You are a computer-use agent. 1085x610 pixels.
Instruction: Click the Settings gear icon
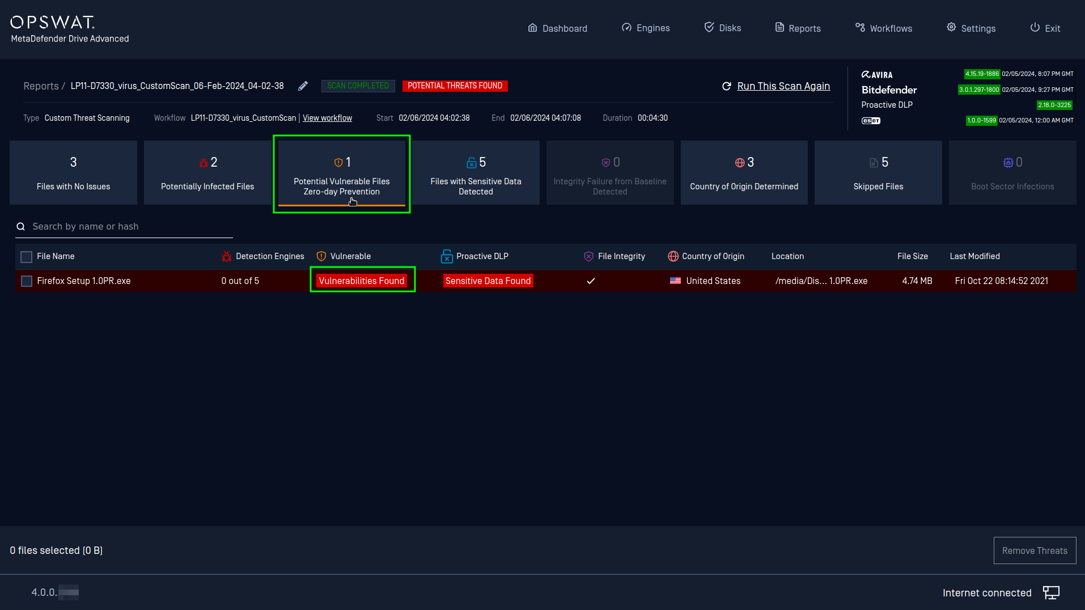coord(951,27)
